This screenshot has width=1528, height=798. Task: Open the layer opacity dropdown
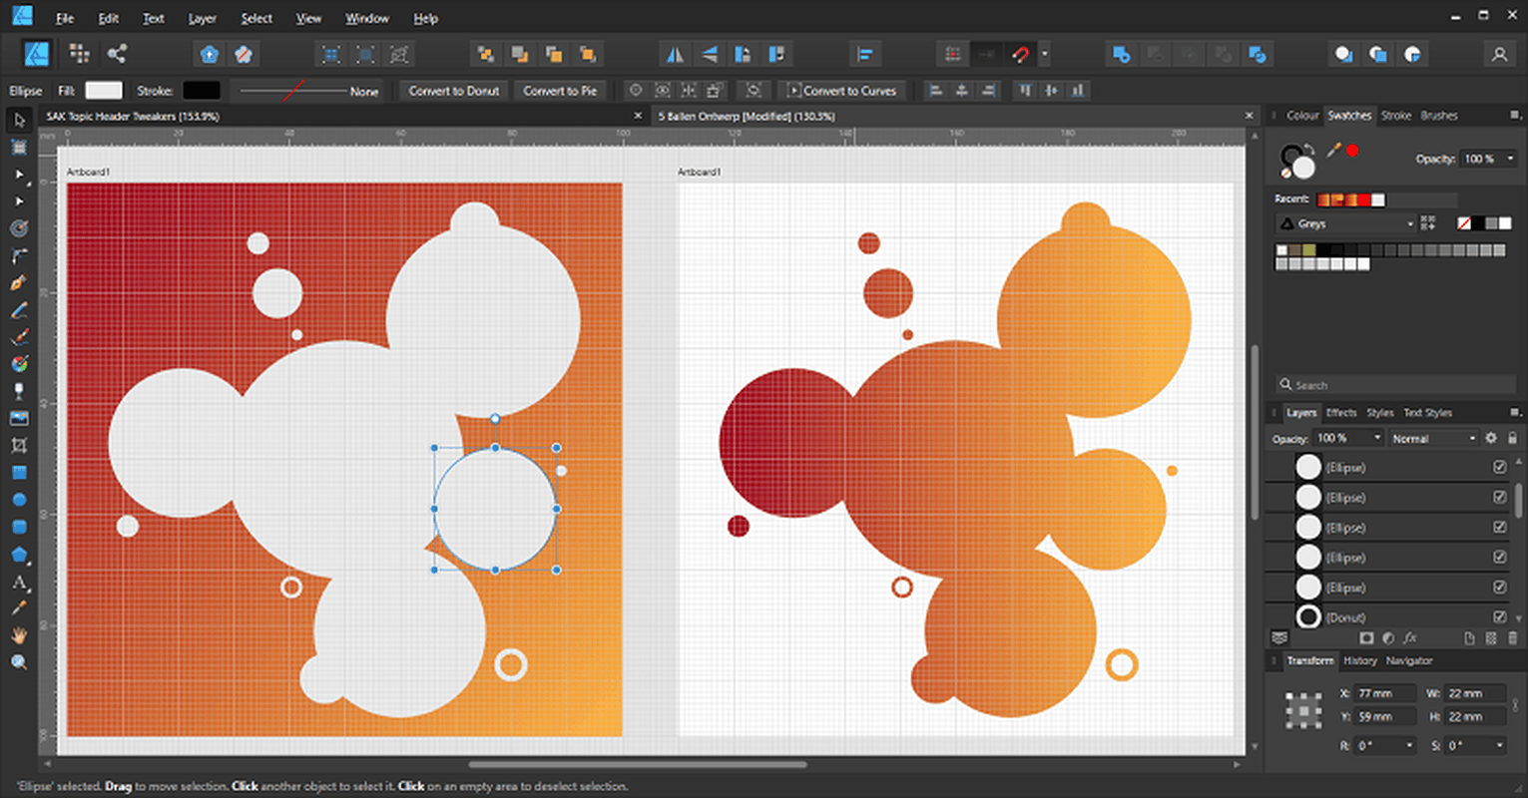(x=1377, y=438)
